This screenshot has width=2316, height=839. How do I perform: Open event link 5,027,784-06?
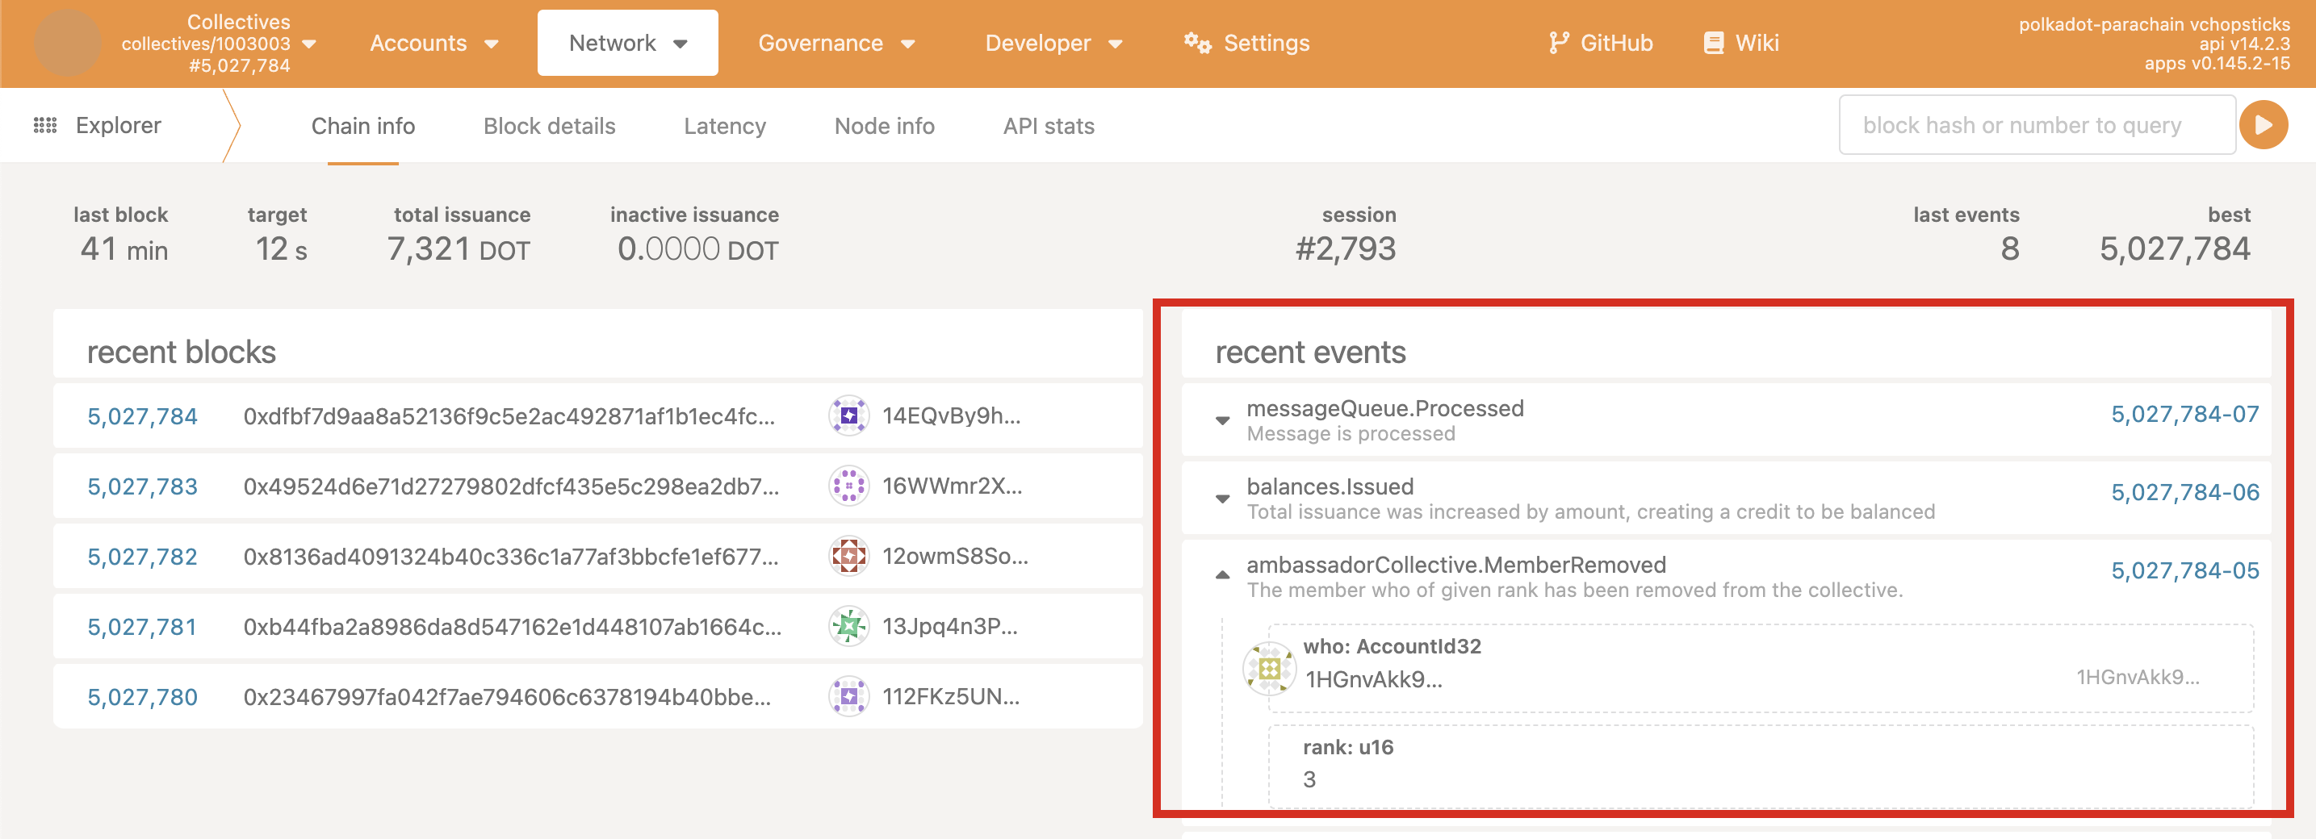tap(2184, 492)
